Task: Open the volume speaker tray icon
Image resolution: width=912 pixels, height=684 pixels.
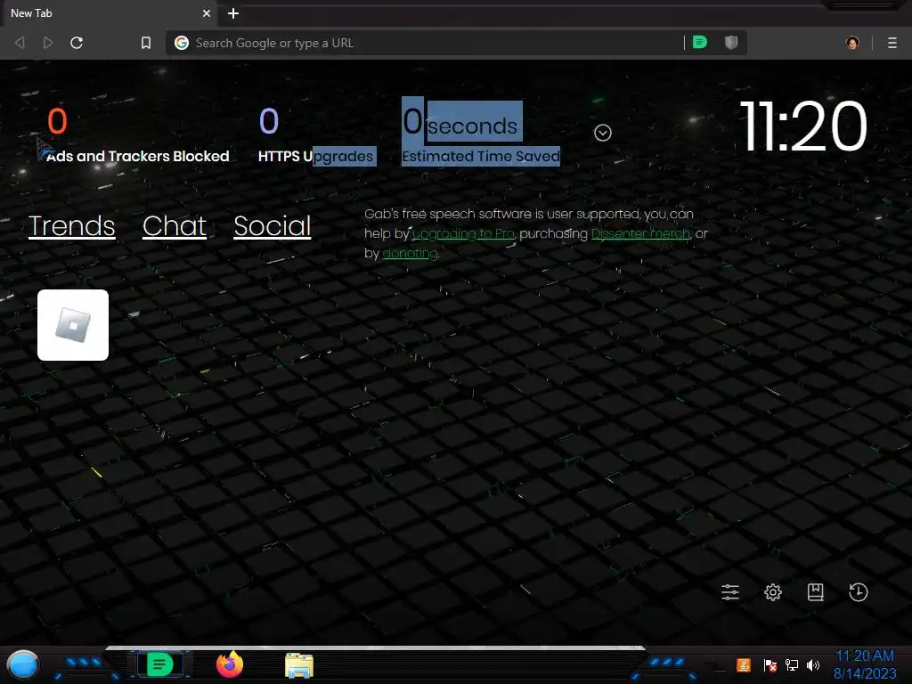Action: [813, 665]
